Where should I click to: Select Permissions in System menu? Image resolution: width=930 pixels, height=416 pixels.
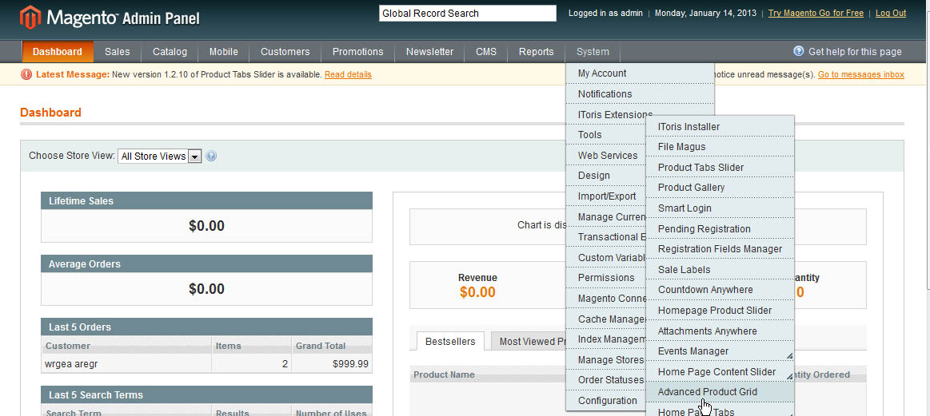click(605, 278)
